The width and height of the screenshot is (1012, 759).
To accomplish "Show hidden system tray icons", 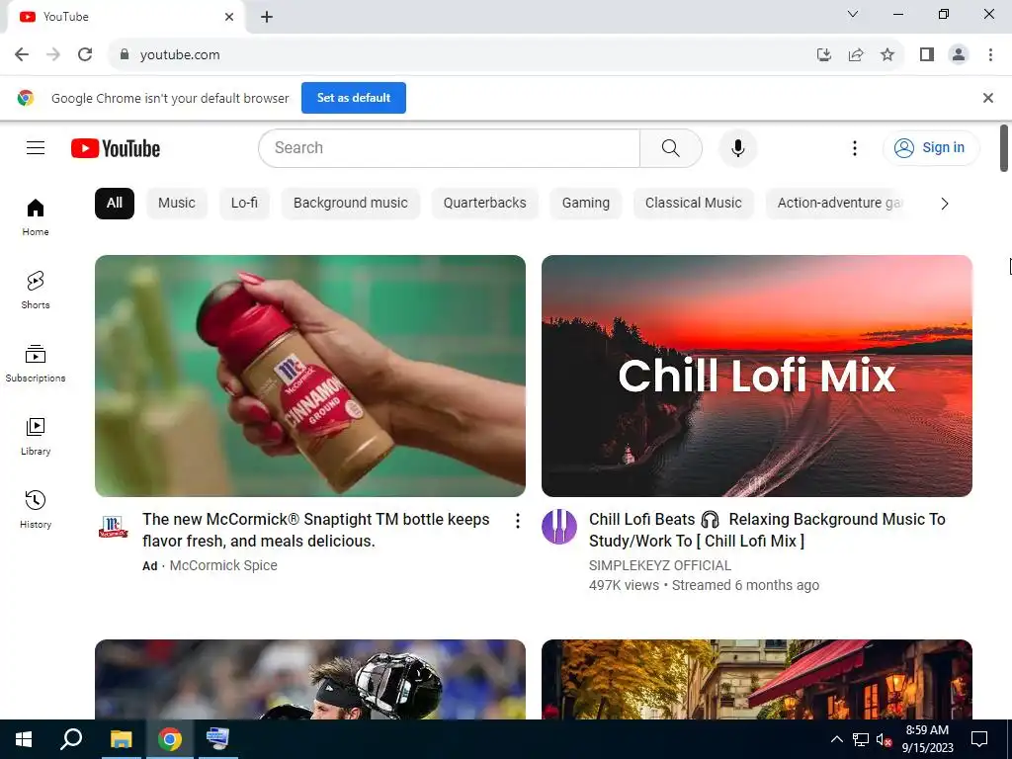I will 836,739.
